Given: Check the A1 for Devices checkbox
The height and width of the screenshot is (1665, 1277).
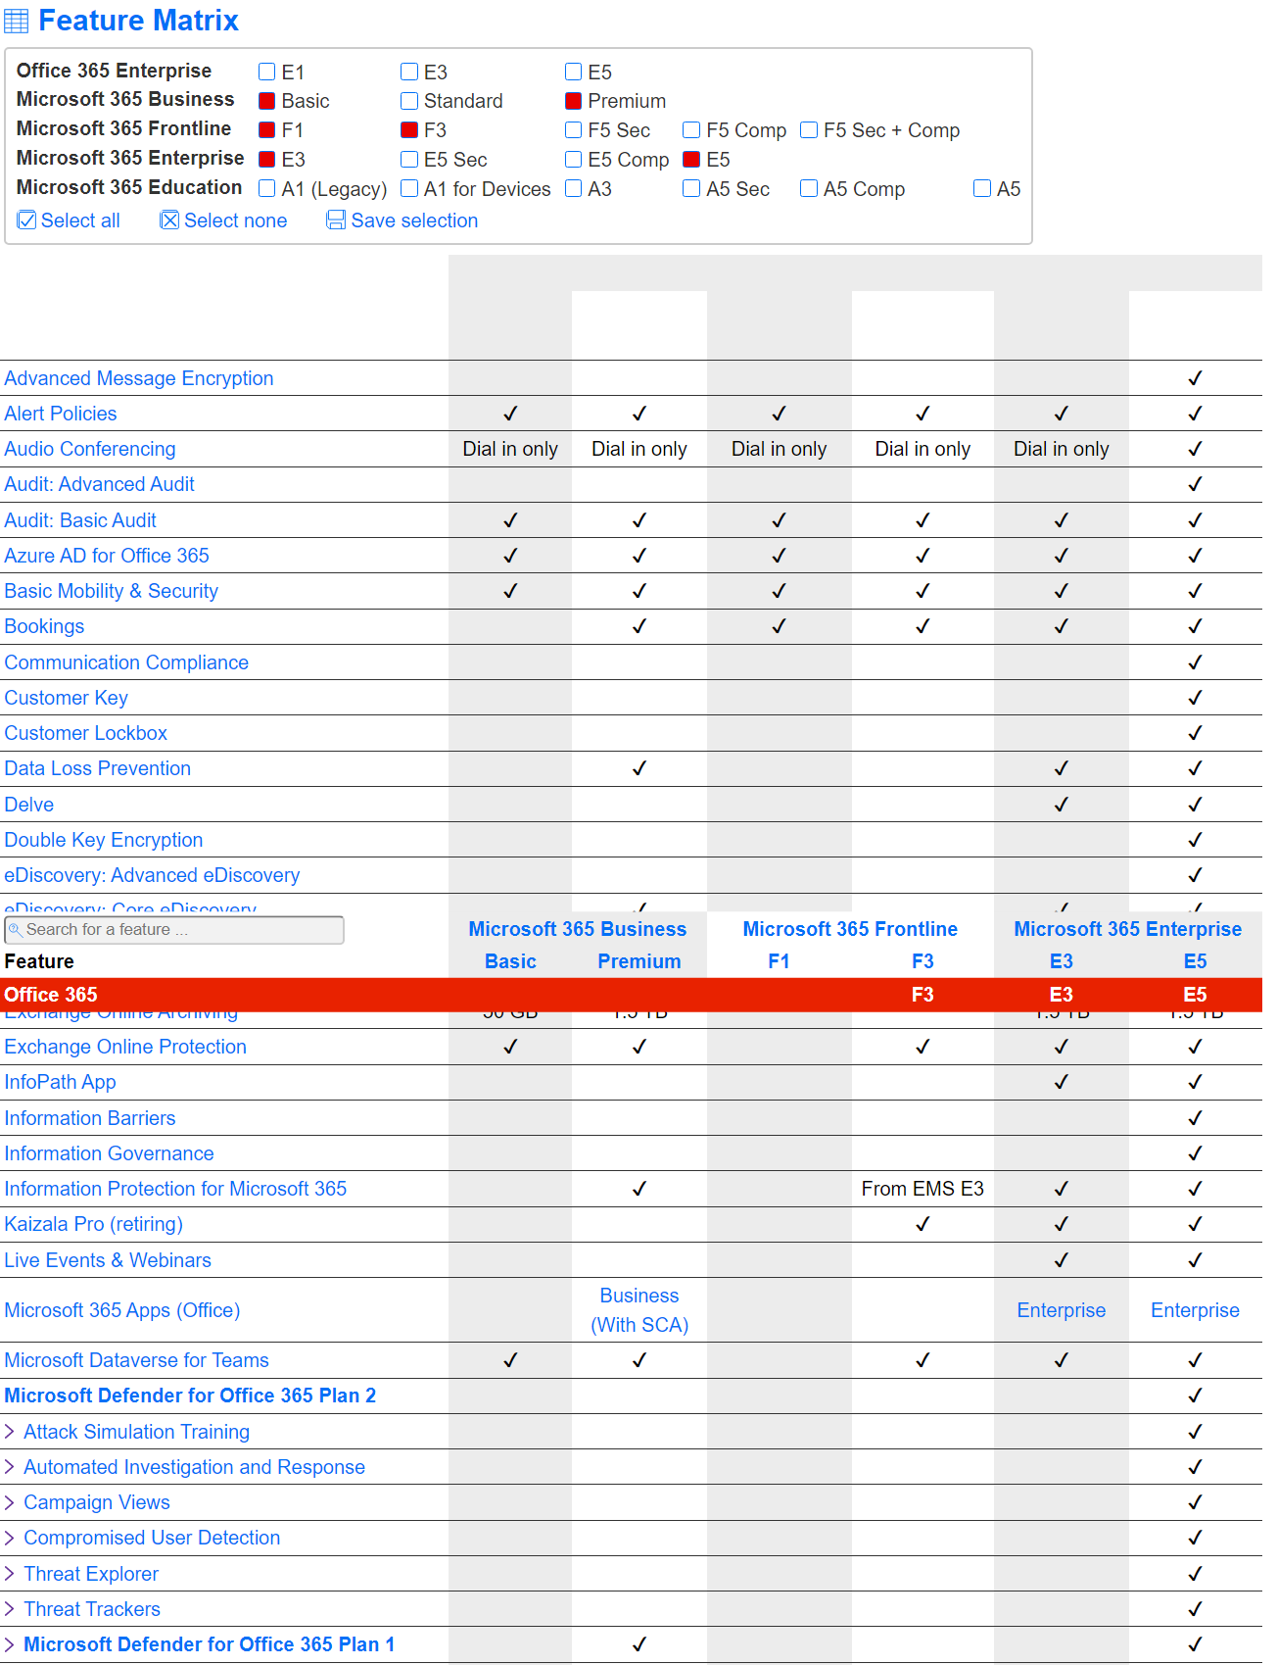Looking at the screenshot, I should [x=409, y=188].
